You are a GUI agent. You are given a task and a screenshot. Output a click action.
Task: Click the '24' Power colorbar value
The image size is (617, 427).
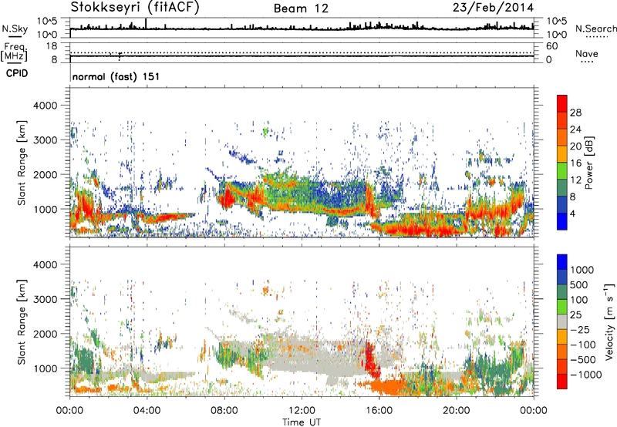click(575, 129)
